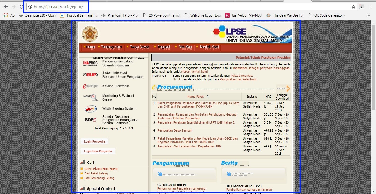The width and height of the screenshot is (376, 194).
Task: Click the site info icon in address bar
Action: click(x=30, y=7)
